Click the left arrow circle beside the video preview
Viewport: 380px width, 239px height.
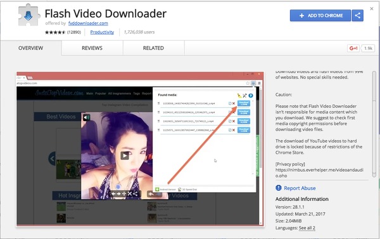coord(53,158)
